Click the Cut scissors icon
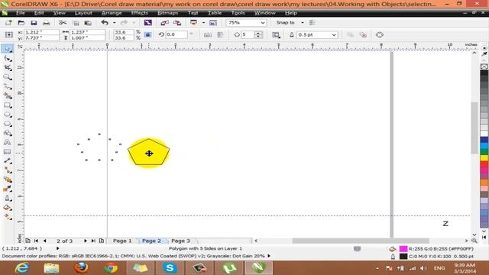Image resolution: width=489 pixels, height=275 pixels. coord(63,23)
